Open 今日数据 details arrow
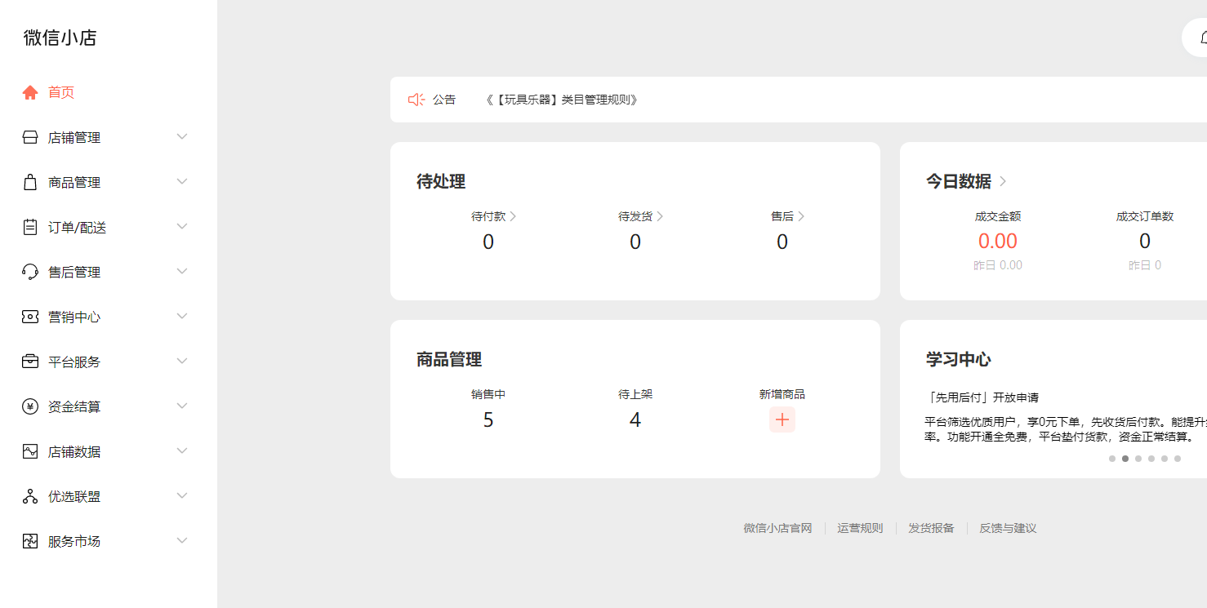 pos(1003,181)
